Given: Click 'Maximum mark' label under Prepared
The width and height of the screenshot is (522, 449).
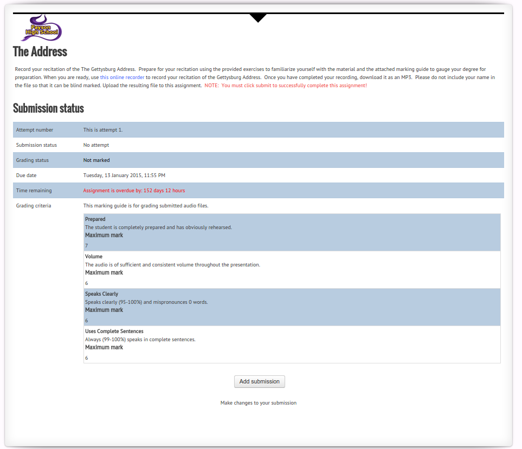Looking at the screenshot, I should click(x=104, y=235).
